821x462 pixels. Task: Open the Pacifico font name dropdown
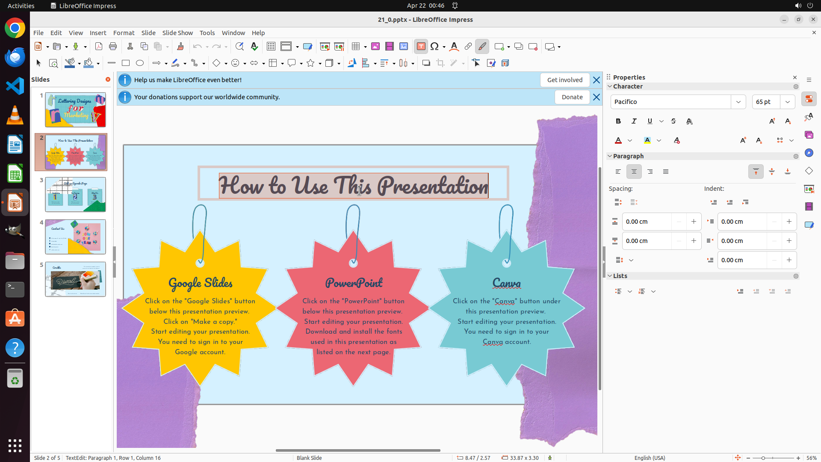738,102
